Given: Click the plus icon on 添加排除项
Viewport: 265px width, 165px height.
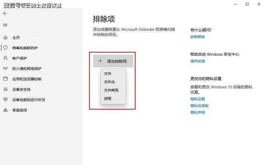Looking at the screenshot, I should pos(100,61).
